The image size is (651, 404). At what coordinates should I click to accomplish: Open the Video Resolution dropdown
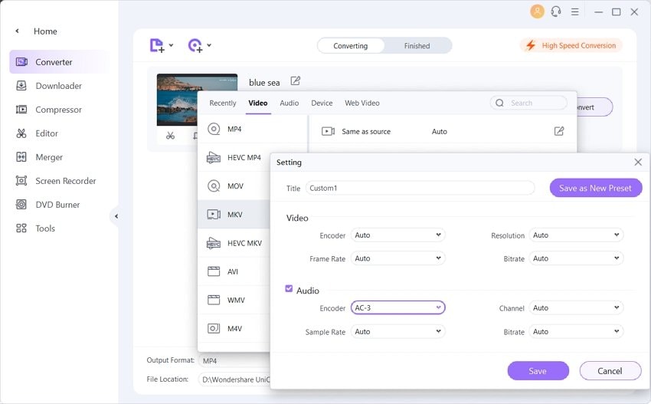click(x=576, y=235)
